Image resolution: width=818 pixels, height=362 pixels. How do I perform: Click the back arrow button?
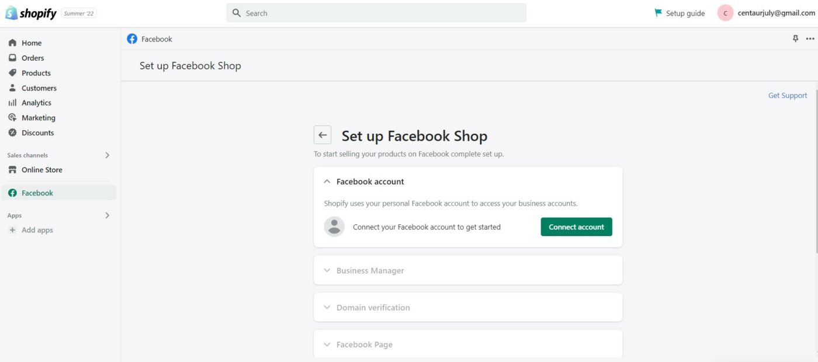pos(323,135)
